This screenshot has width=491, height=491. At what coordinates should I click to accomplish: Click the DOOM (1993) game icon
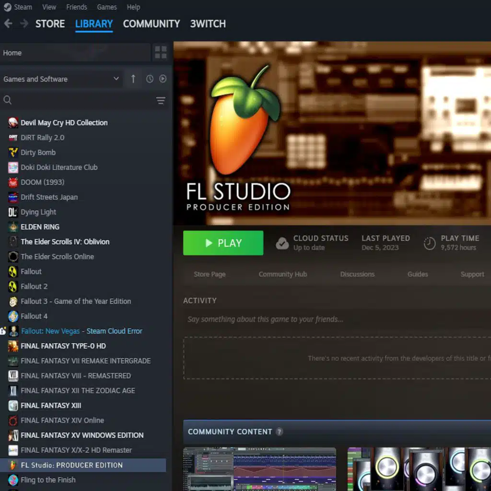(x=13, y=182)
